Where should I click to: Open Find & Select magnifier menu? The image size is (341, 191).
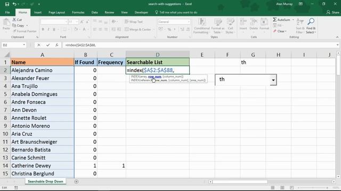311,26
